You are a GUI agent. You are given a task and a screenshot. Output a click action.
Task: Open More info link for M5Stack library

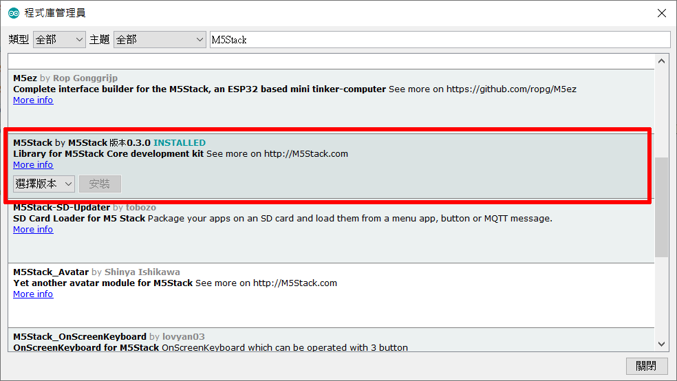point(33,165)
